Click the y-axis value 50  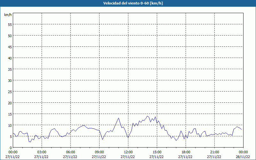point(10,36)
